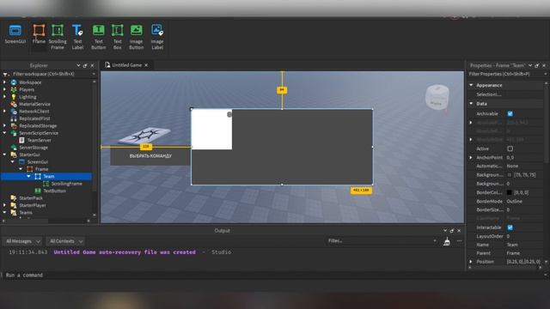Viewport: 550px width, 309px height.
Task: Click the Lighting lightbulb icon
Action: (x=14, y=97)
